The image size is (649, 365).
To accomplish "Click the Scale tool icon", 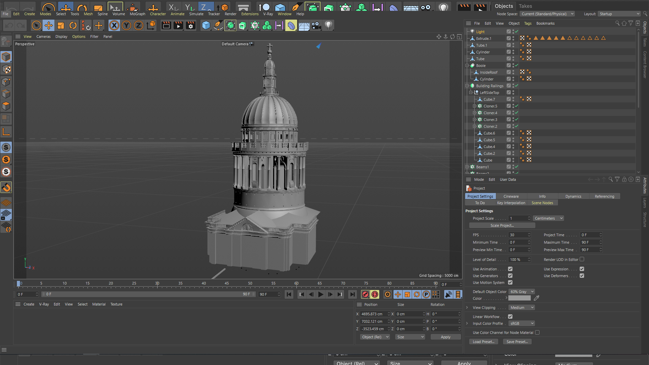I will (61, 25).
